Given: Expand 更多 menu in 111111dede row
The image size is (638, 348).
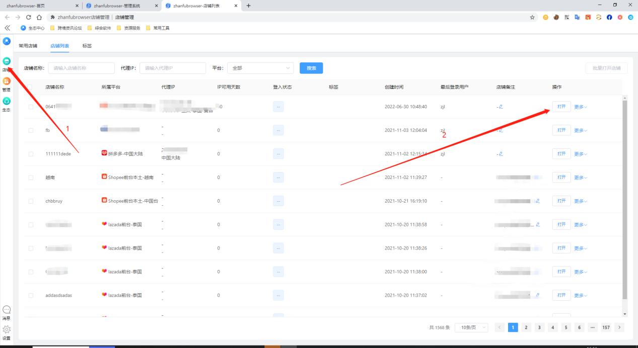Looking at the screenshot, I should click(x=581, y=154).
